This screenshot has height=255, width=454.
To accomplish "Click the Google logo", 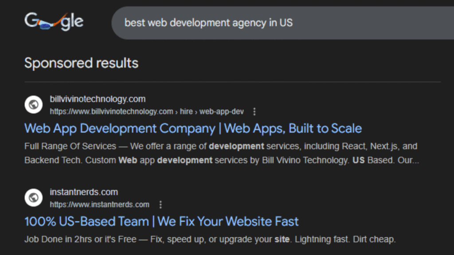I will (x=54, y=22).
